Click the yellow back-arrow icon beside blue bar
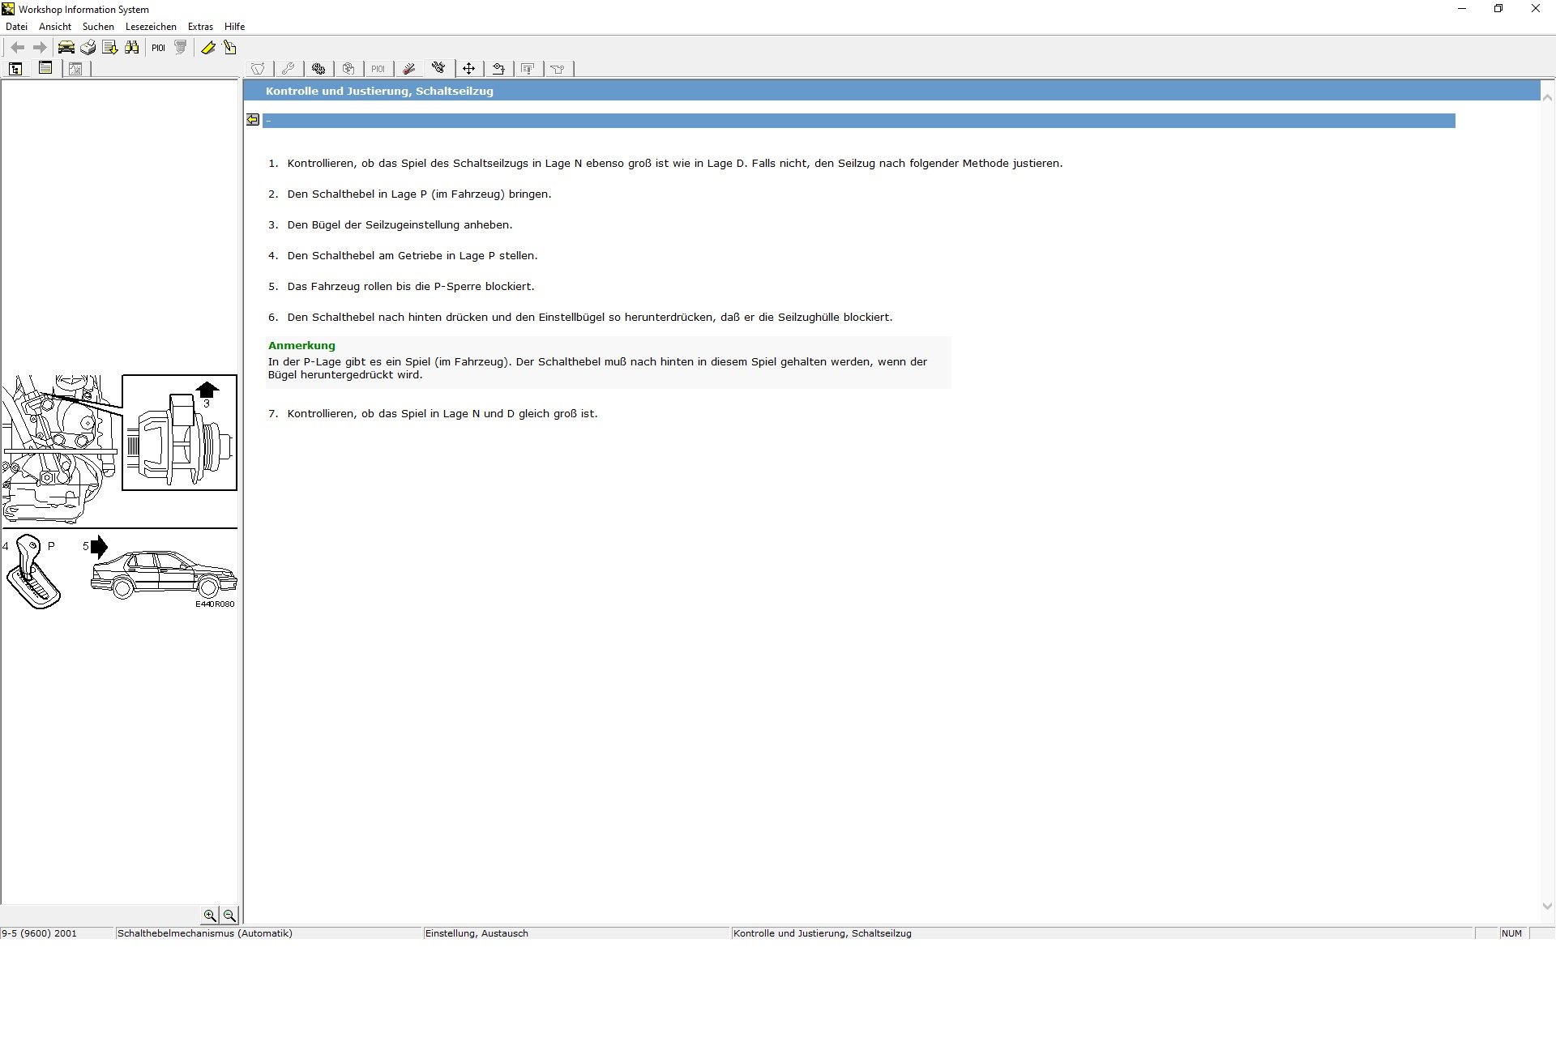 (253, 120)
